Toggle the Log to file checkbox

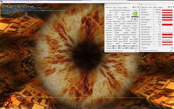[x=142, y=48]
